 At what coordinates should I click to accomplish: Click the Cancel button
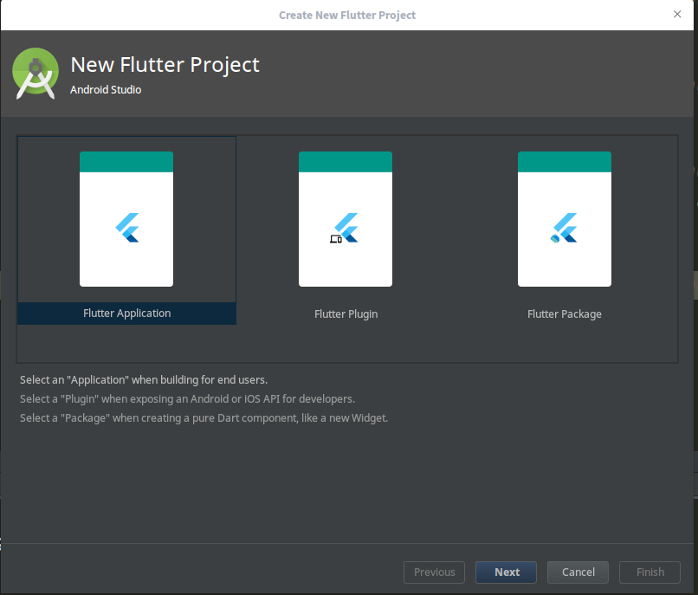[x=578, y=572]
